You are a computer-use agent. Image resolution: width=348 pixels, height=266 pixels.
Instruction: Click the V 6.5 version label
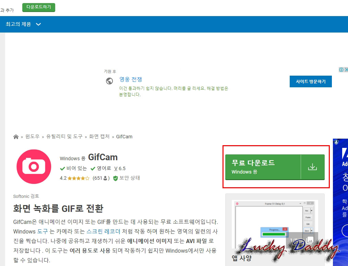tap(120, 169)
